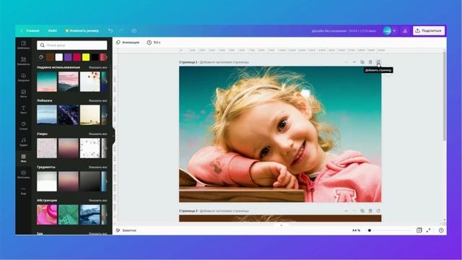
Task: Click the Поделиться (Share) button
Action: tap(429, 30)
